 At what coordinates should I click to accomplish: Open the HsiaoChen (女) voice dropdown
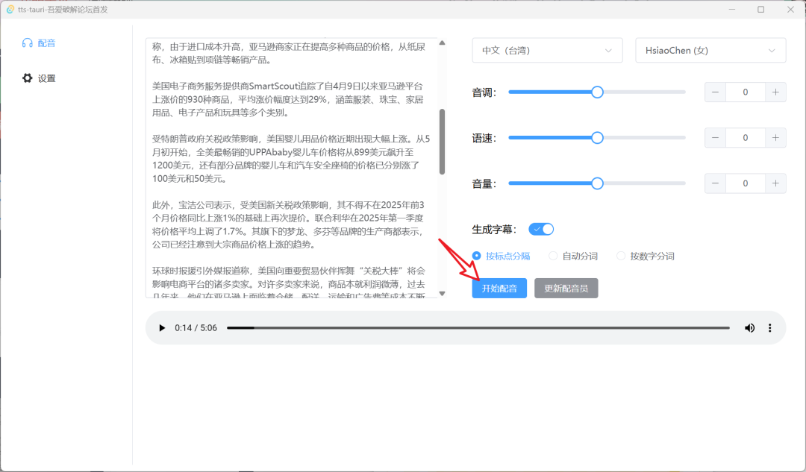[x=710, y=50]
